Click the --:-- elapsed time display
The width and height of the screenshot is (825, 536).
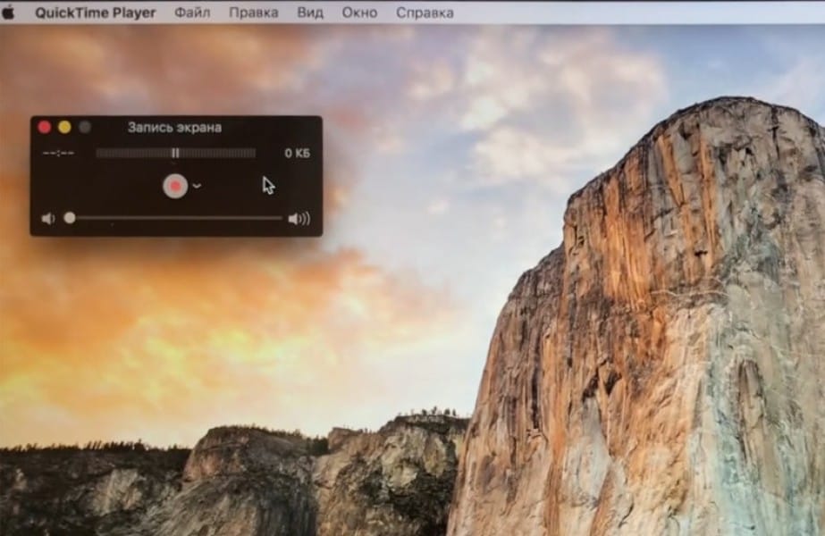58,153
